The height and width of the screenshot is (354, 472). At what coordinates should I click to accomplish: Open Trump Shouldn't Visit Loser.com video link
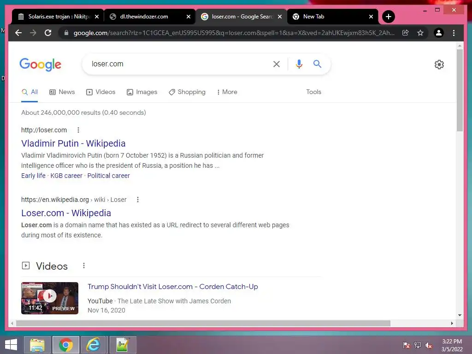click(x=172, y=287)
